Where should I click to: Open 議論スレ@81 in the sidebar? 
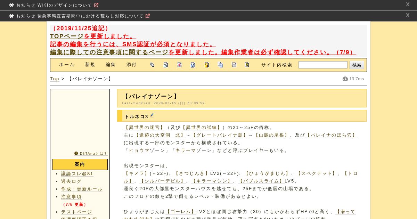(77, 174)
